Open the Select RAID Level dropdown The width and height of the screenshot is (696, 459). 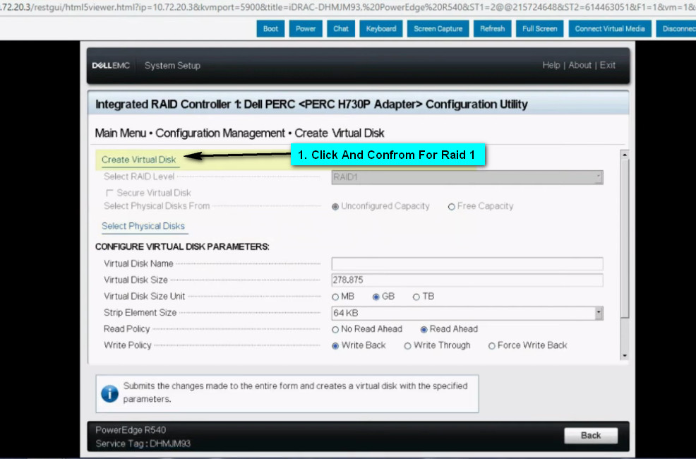(x=467, y=177)
